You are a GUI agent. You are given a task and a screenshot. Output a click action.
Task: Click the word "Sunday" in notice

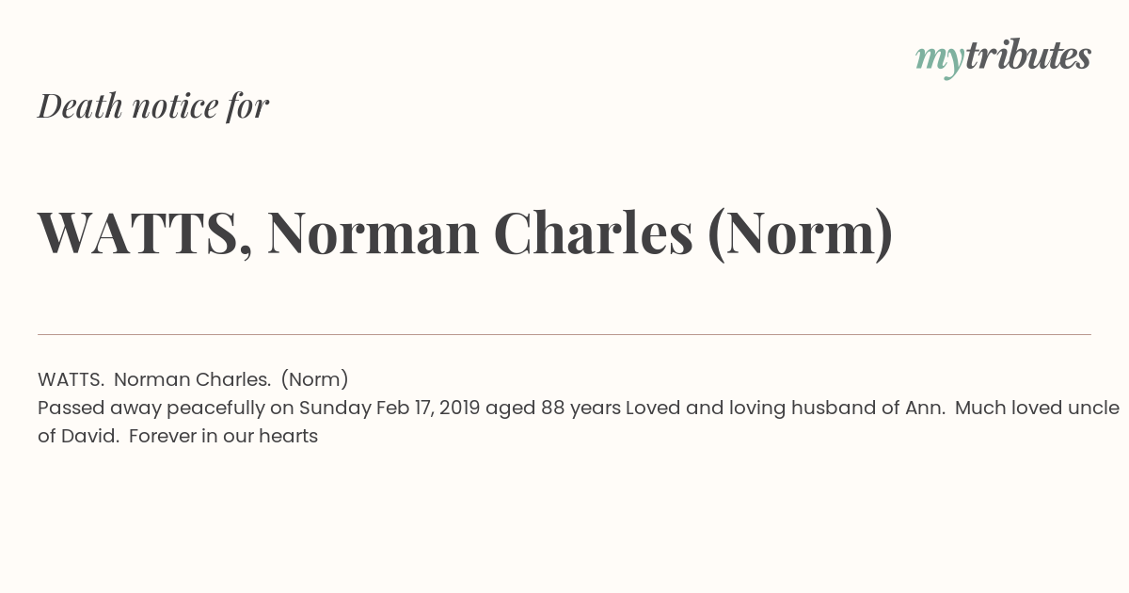click(335, 408)
